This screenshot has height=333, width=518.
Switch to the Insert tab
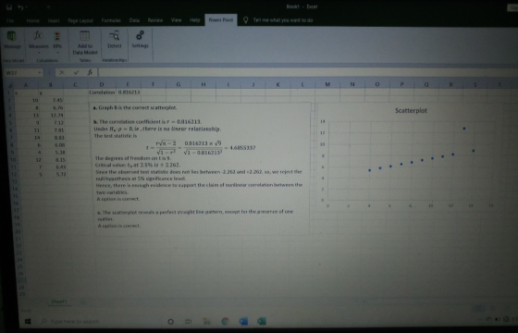[x=54, y=20]
